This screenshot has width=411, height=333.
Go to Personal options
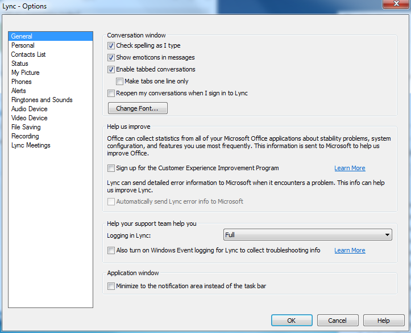click(51, 45)
